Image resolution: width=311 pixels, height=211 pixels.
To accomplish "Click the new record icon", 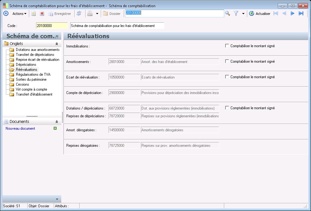I will [x=34, y=13].
